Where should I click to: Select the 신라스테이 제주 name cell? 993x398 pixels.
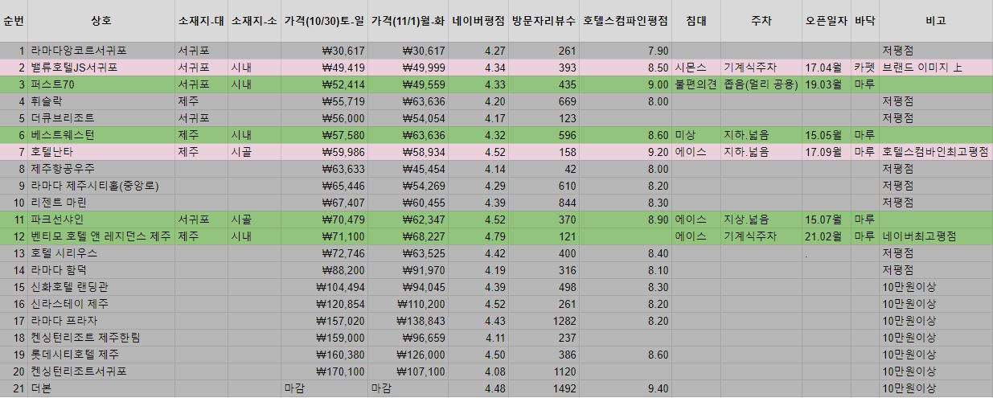click(x=101, y=304)
